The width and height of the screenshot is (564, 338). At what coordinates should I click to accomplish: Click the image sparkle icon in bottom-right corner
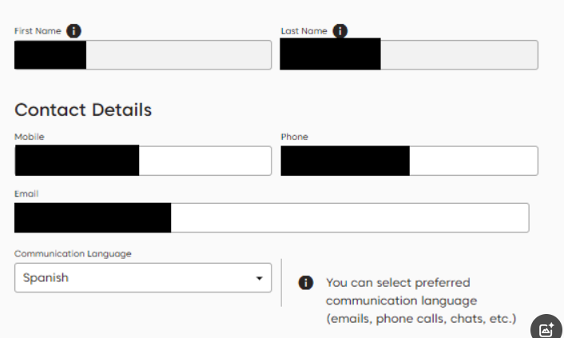pos(546,328)
